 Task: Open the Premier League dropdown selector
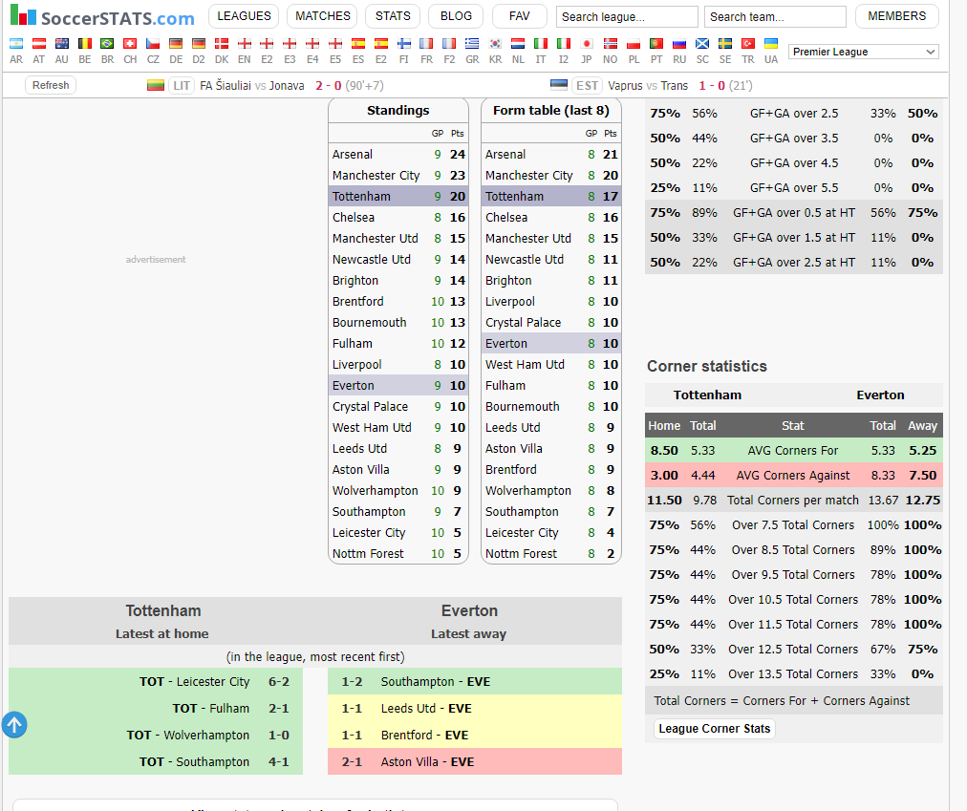[864, 52]
